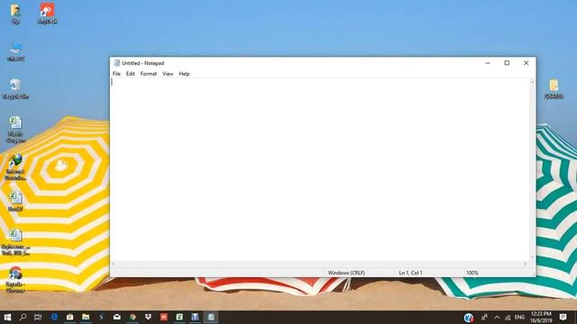577x324 pixels.
Task: Open Task View from the taskbar
Action: 38,317
